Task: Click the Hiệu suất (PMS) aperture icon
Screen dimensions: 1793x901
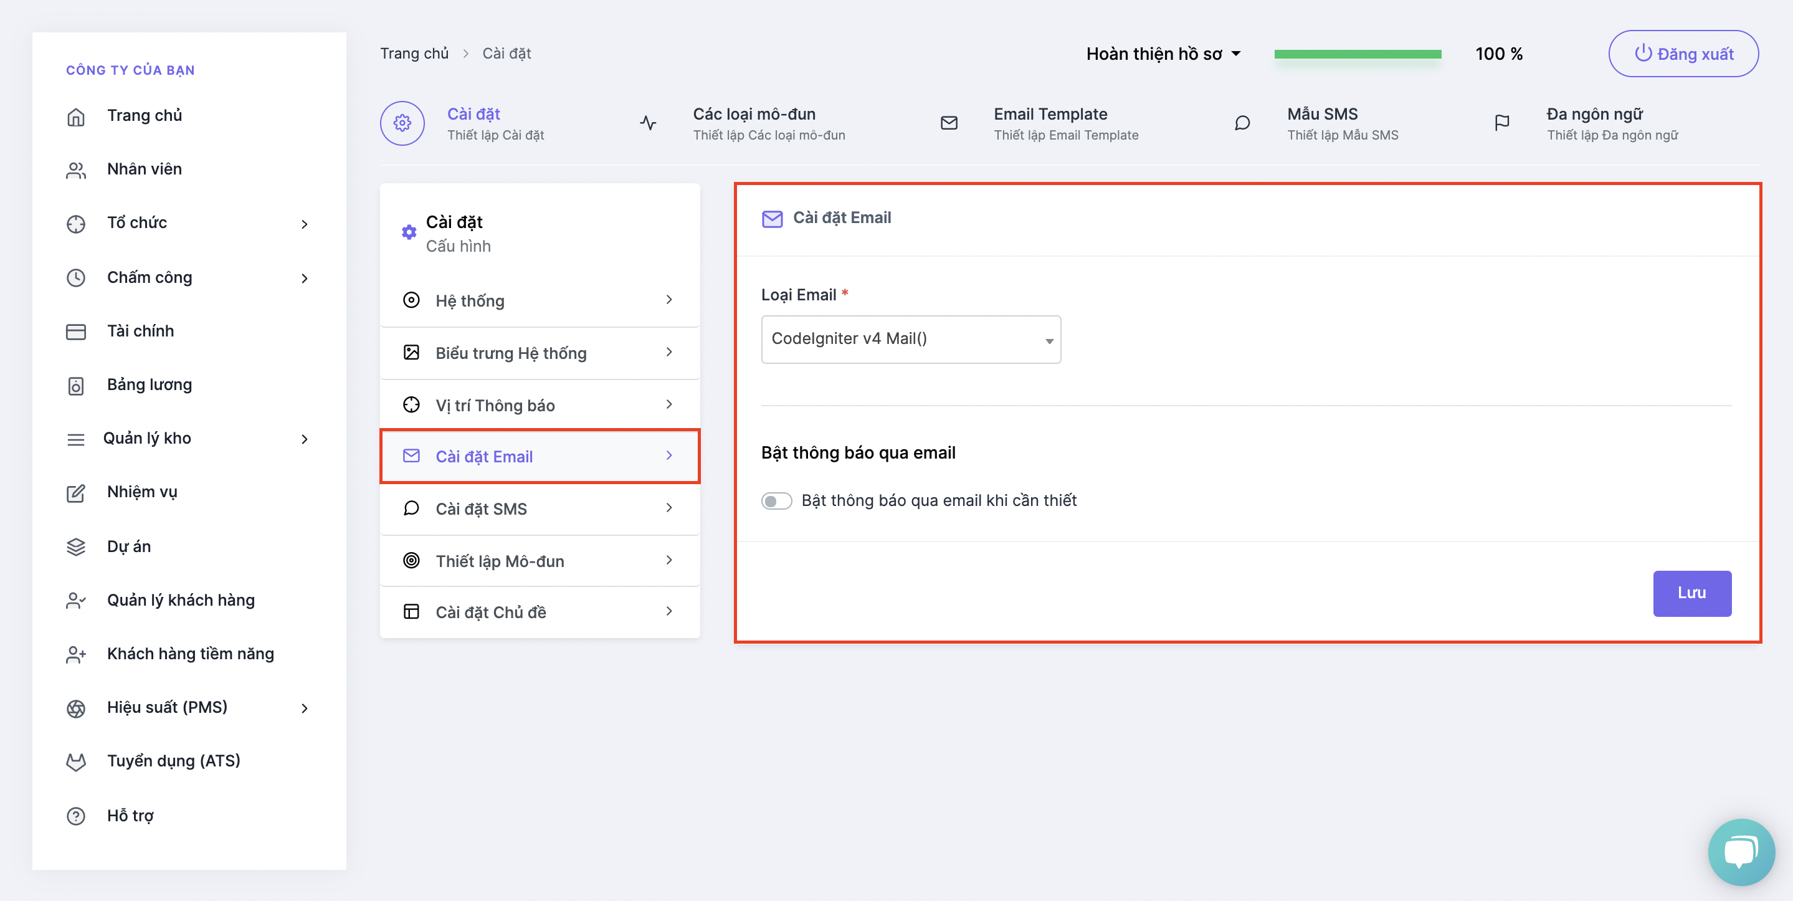Action: point(76,708)
